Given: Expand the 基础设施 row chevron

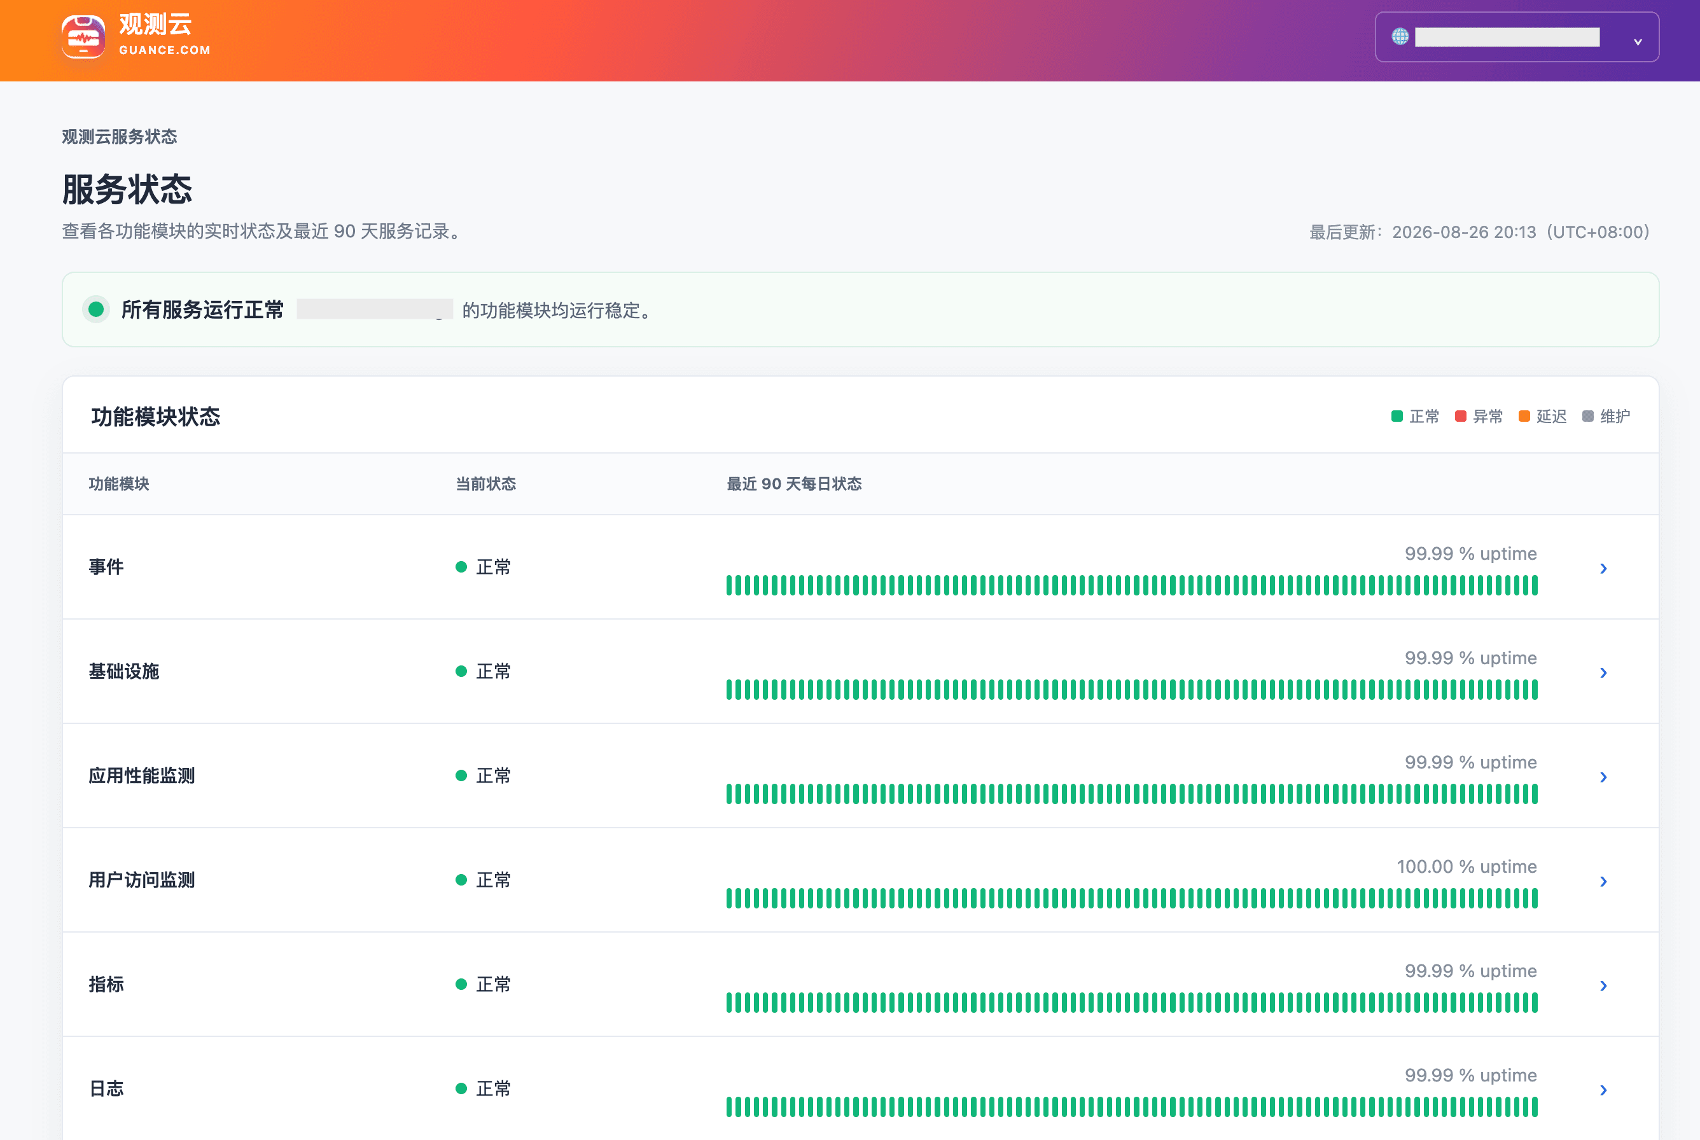Looking at the screenshot, I should 1604,672.
